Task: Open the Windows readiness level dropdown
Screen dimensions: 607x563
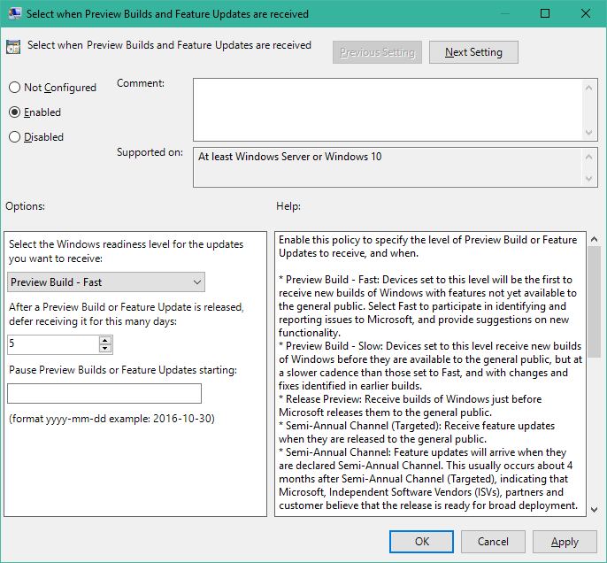Action: (106, 282)
